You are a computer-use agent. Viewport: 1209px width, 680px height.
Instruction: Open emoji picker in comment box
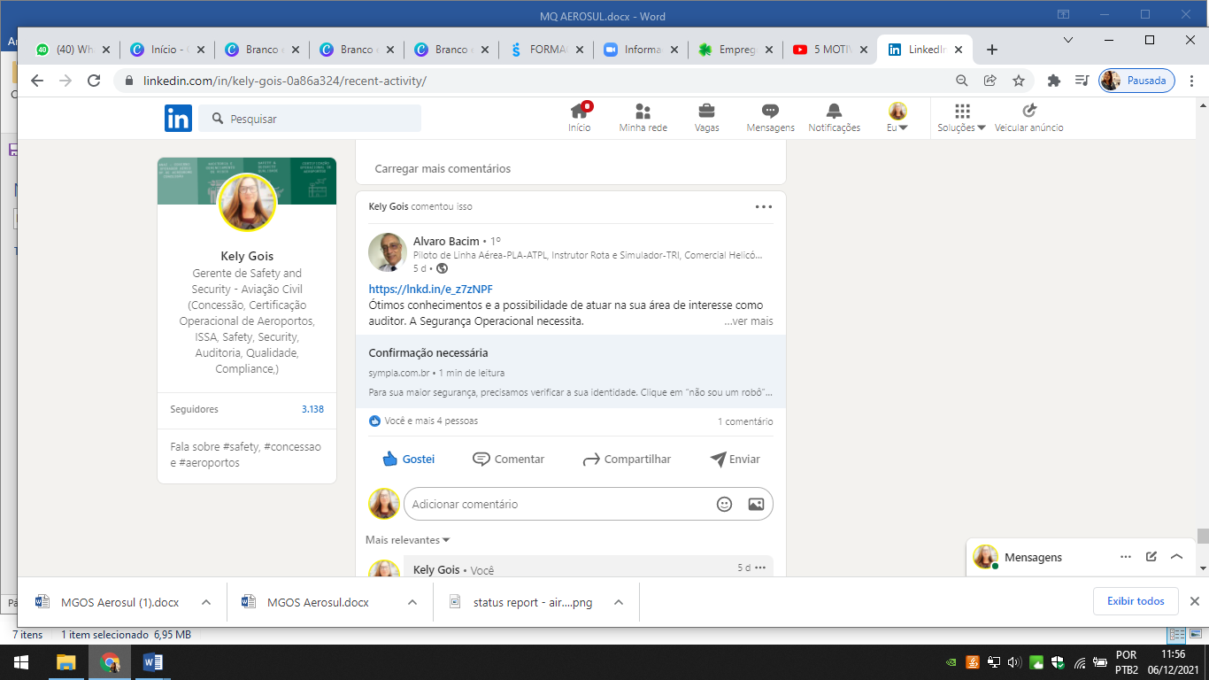[x=724, y=504]
